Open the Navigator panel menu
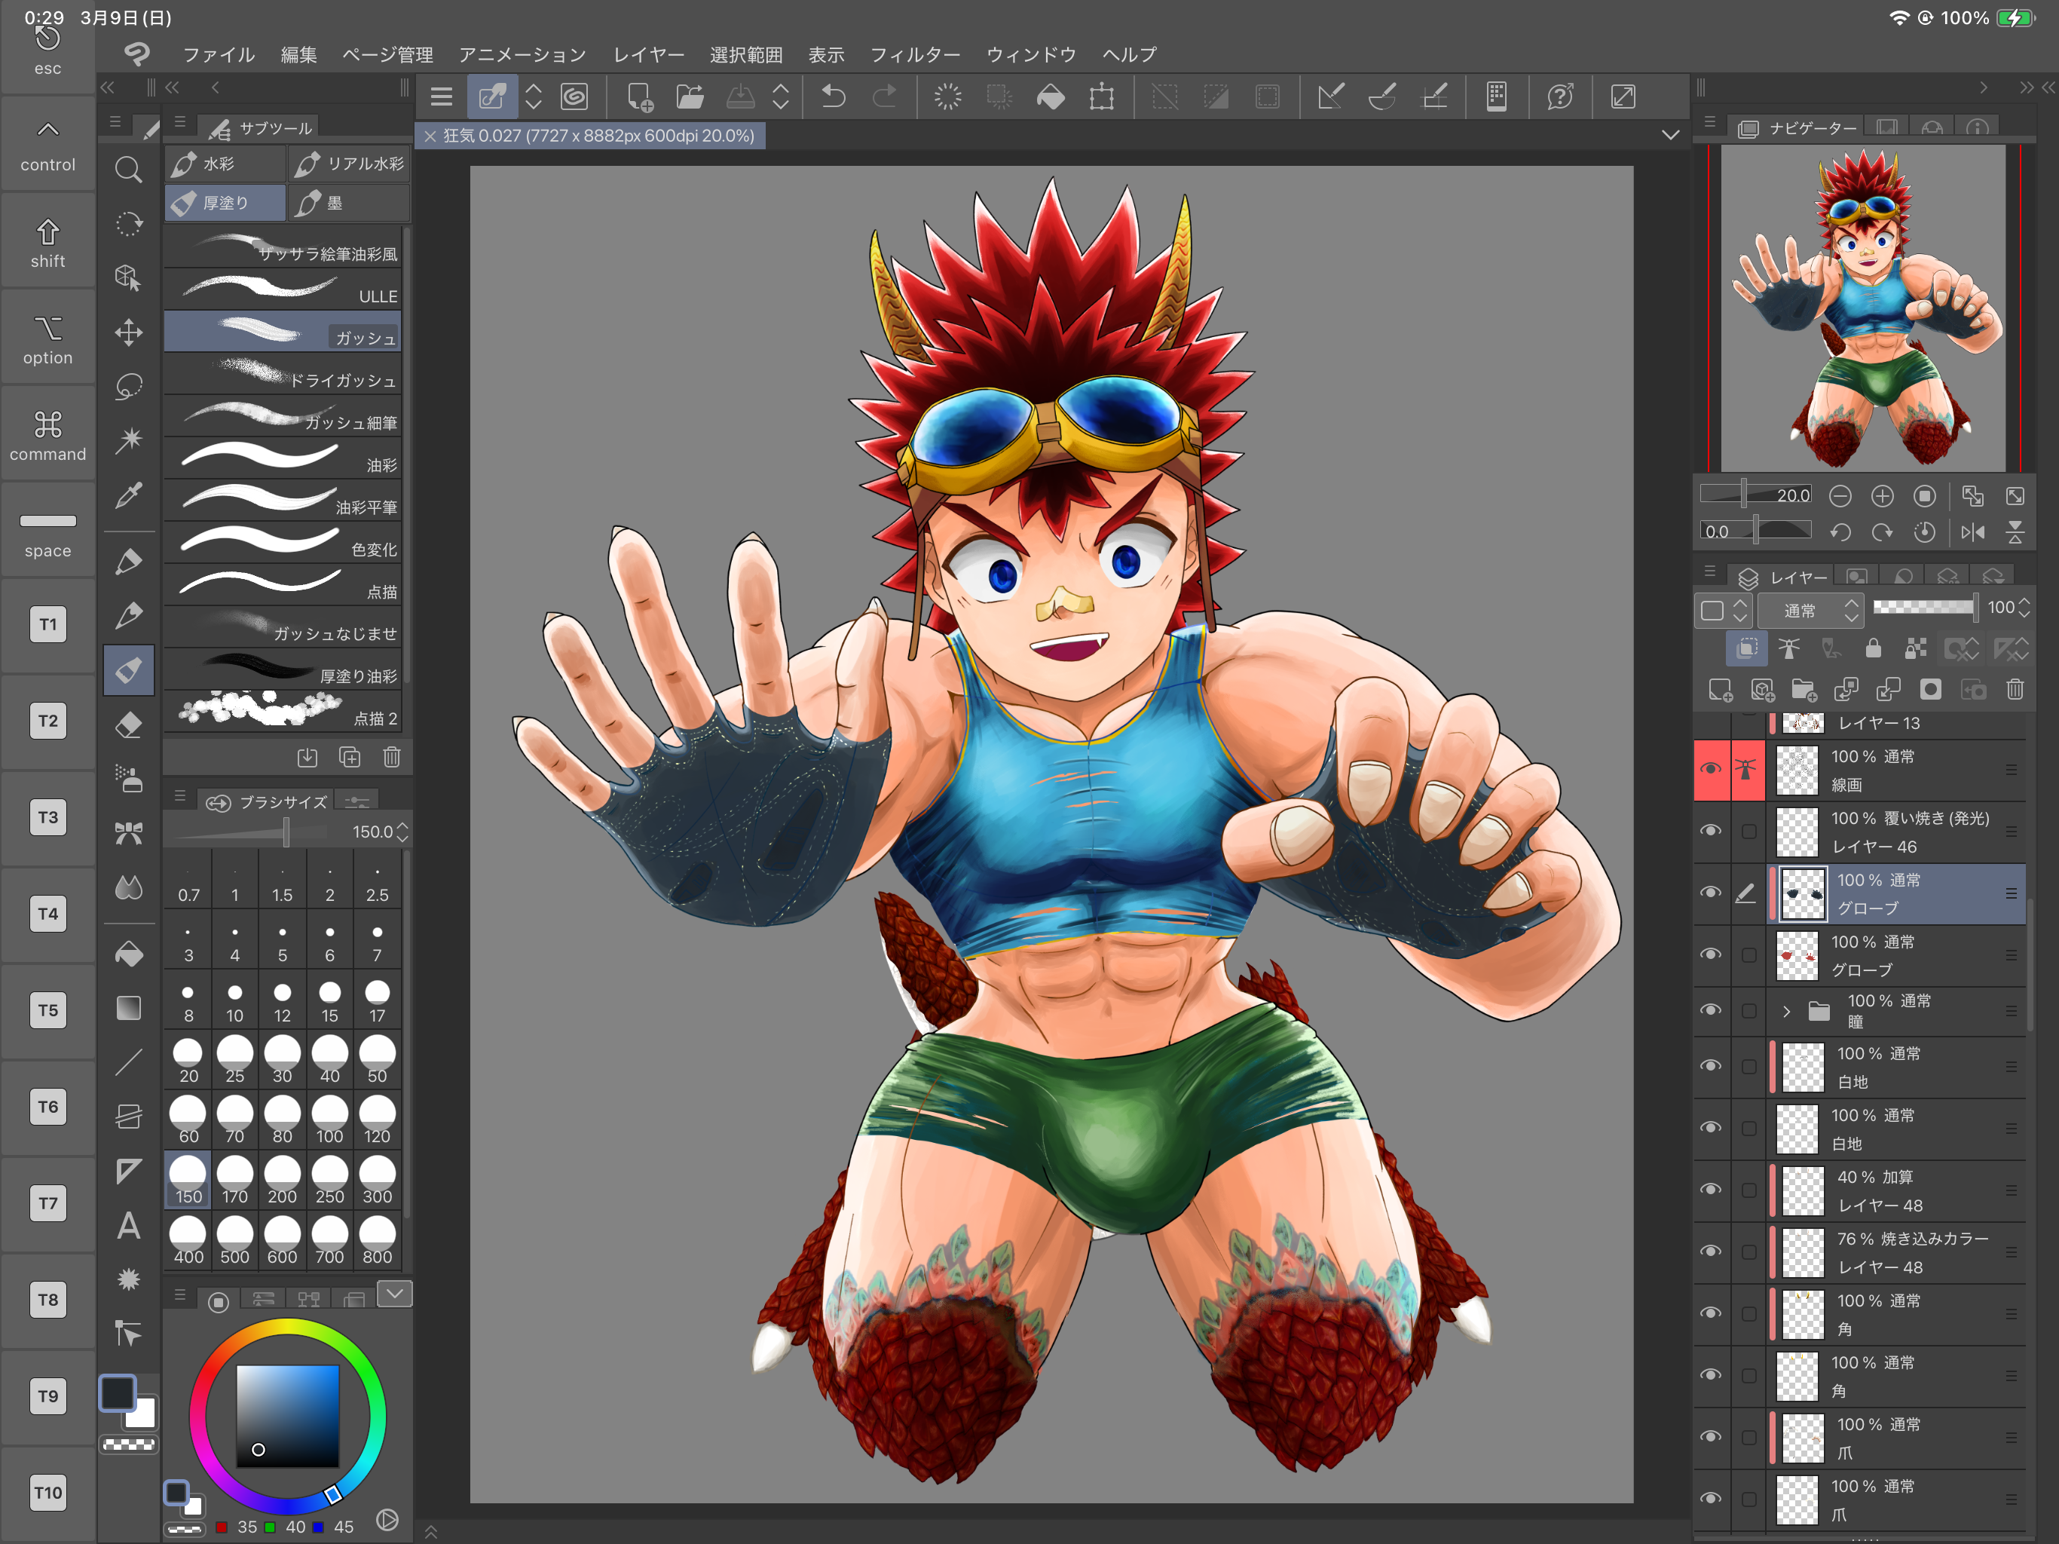 coord(1710,122)
